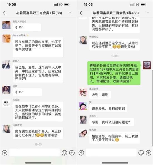Focus the message input field in left chat
The width and height of the screenshot is (153, 165).
tap(34, 152)
